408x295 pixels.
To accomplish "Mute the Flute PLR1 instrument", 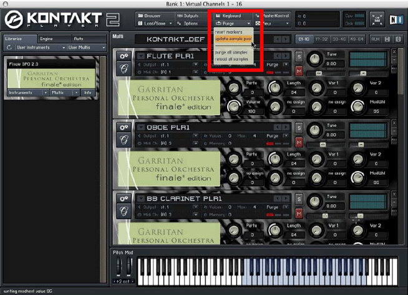I will (x=299, y=71).
